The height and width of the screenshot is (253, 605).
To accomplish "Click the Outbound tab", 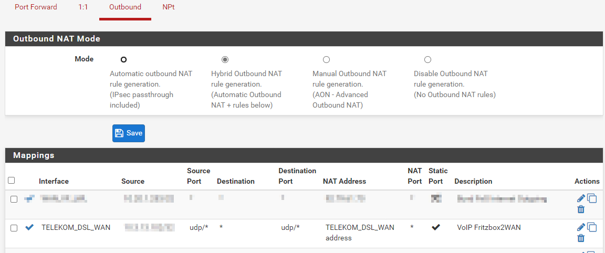I will (125, 7).
